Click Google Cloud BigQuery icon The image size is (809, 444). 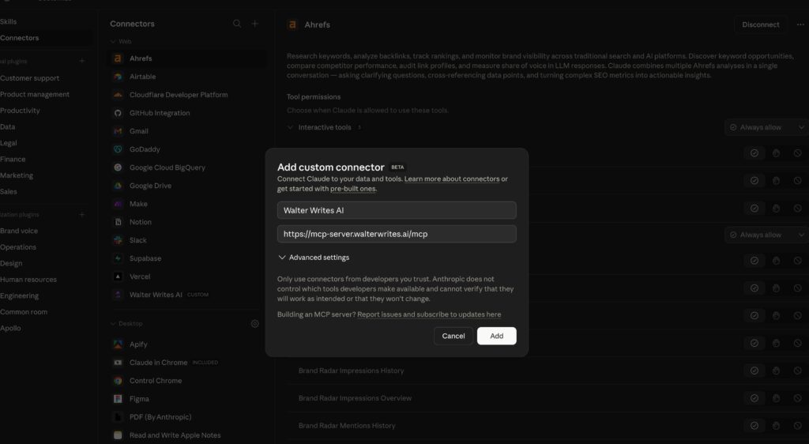point(118,167)
